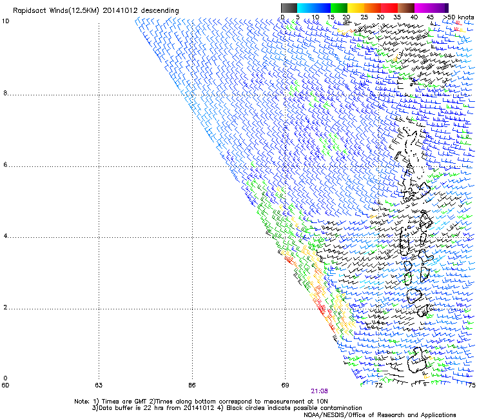Click the 'NOAA/NESDIS/Office of Research and Applications' credit
This screenshot has width=477, height=419.
click(x=380, y=415)
